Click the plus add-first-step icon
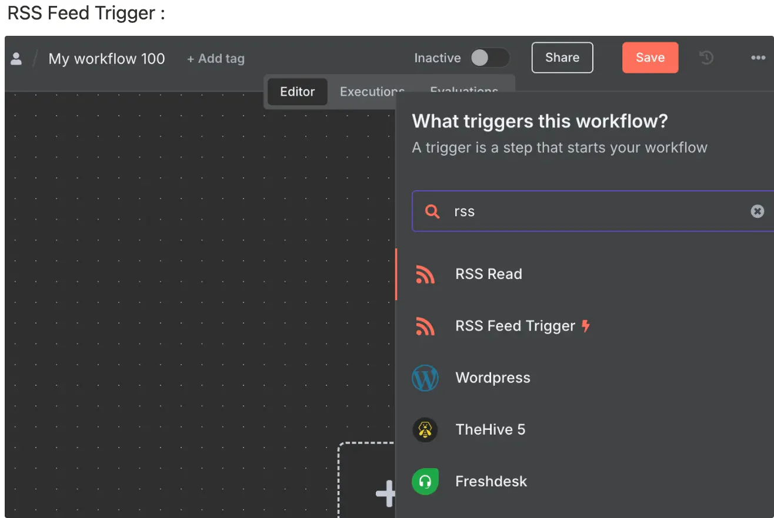Image resolution: width=774 pixels, height=518 pixels. (x=386, y=493)
